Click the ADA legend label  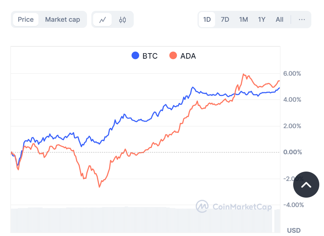tap(188, 56)
